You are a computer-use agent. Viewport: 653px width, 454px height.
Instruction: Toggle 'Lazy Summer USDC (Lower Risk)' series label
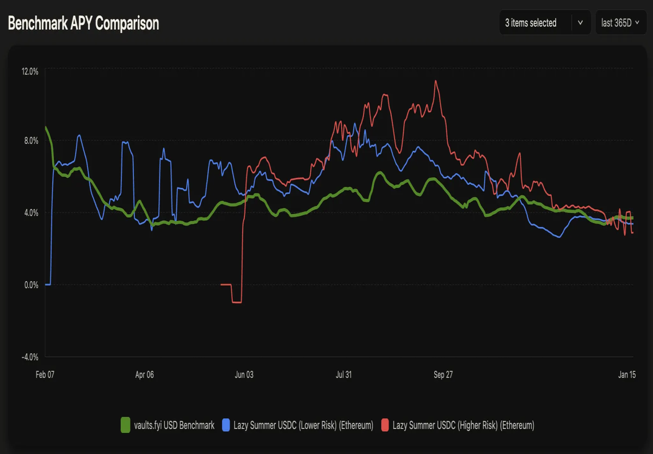pyautogui.click(x=304, y=425)
